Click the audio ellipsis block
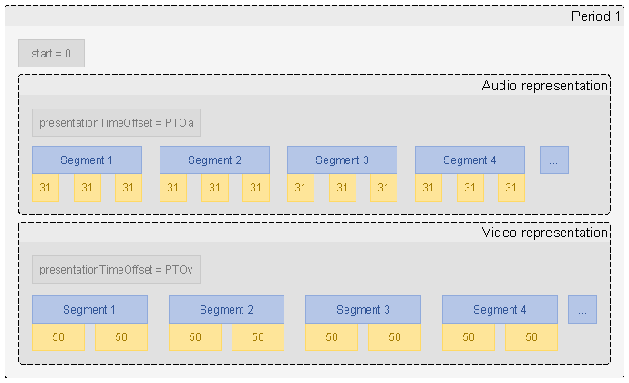Screen dimensions: 629x383 (554, 160)
